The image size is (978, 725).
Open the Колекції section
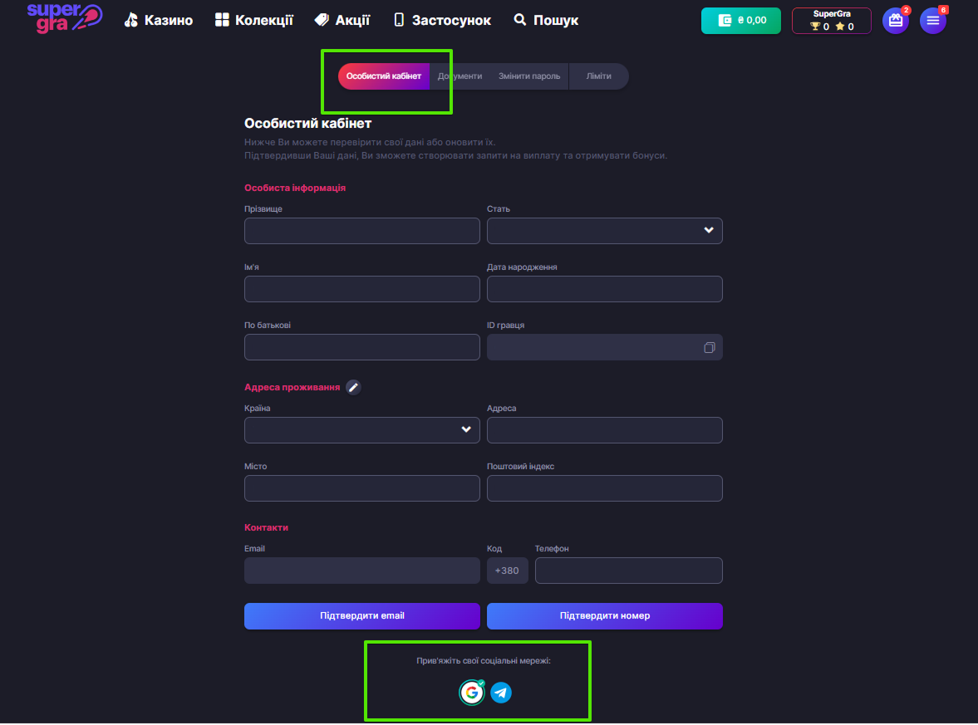254,20
